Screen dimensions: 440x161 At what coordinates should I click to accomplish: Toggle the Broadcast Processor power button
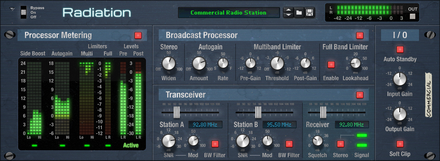tap(359, 36)
